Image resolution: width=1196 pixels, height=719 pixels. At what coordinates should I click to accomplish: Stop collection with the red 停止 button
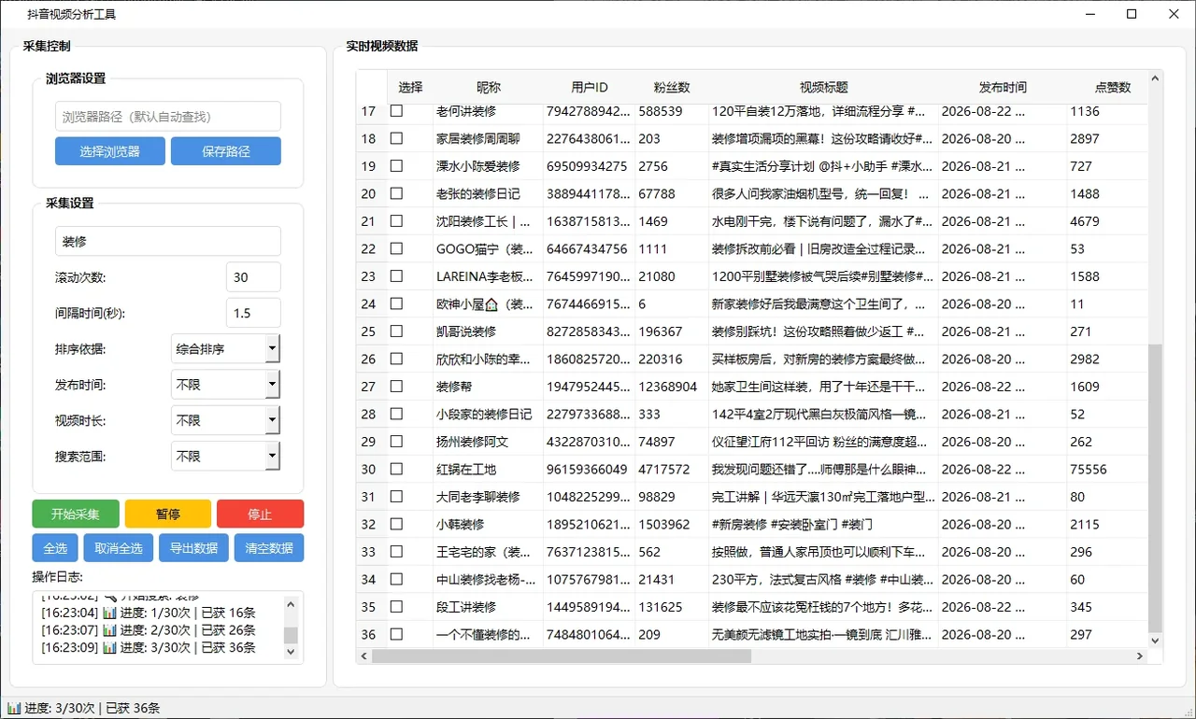[260, 514]
